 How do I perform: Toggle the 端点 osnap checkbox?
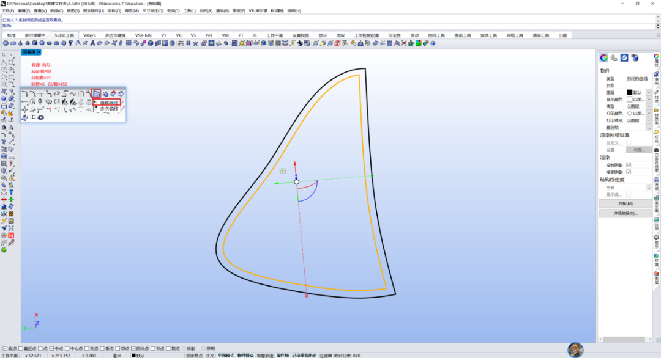[x=5, y=349]
